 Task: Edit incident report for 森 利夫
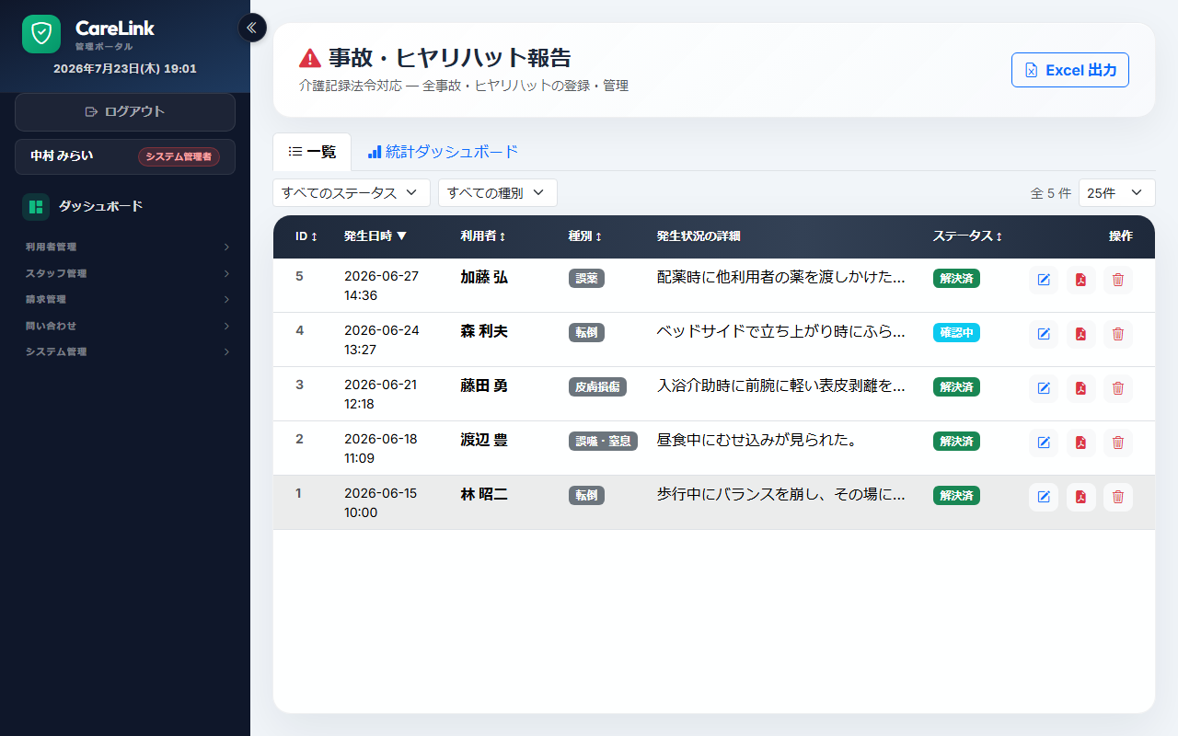tap(1044, 334)
